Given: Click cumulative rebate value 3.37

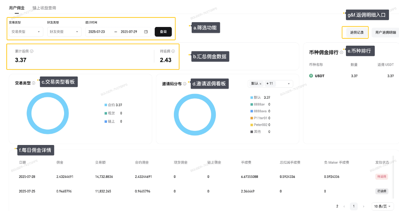Looking at the screenshot, I should [21, 60].
